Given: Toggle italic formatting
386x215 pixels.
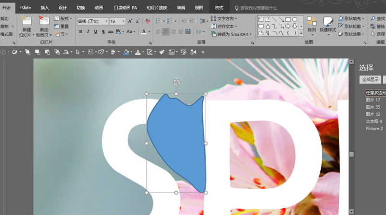Looking at the screenshot, I should (88, 31).
